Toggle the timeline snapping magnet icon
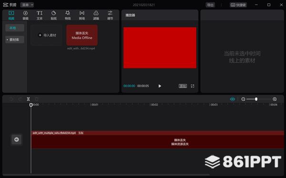 coord(233,99)
